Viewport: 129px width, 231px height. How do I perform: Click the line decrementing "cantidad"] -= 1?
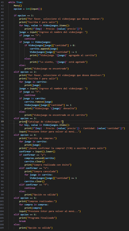click(x=53, y=52)
